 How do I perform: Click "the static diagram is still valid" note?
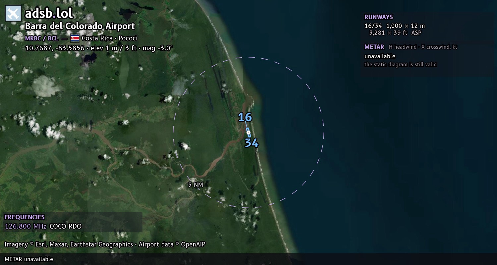[401, 65]
